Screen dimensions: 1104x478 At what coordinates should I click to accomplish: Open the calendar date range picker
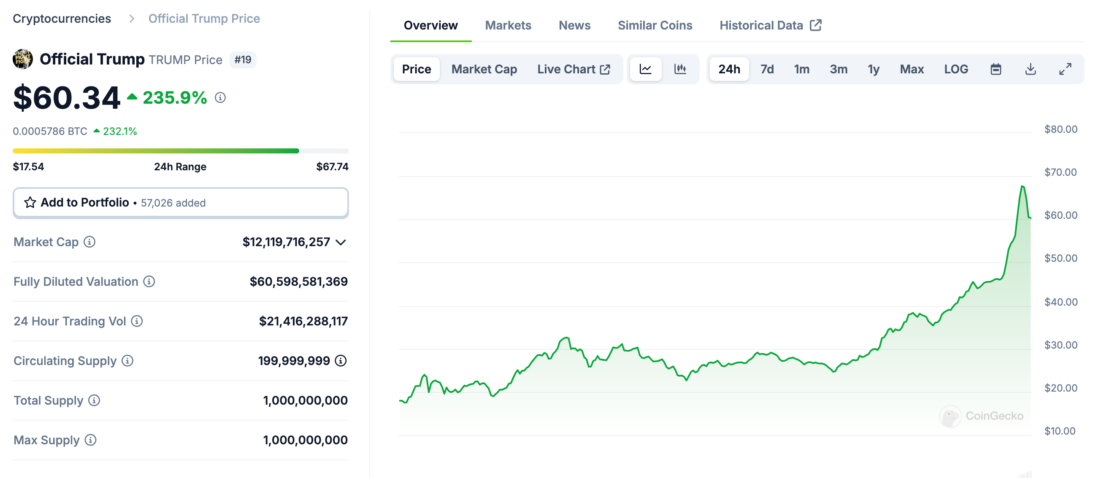pos(996,69)
